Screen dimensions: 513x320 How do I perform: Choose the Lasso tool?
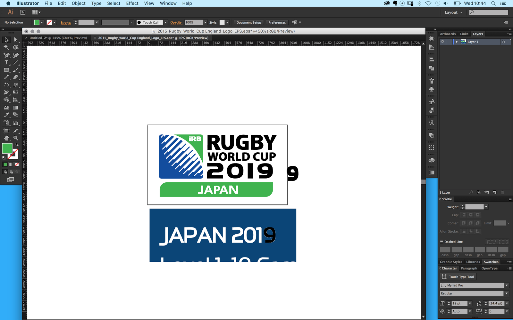click(15, 47)
